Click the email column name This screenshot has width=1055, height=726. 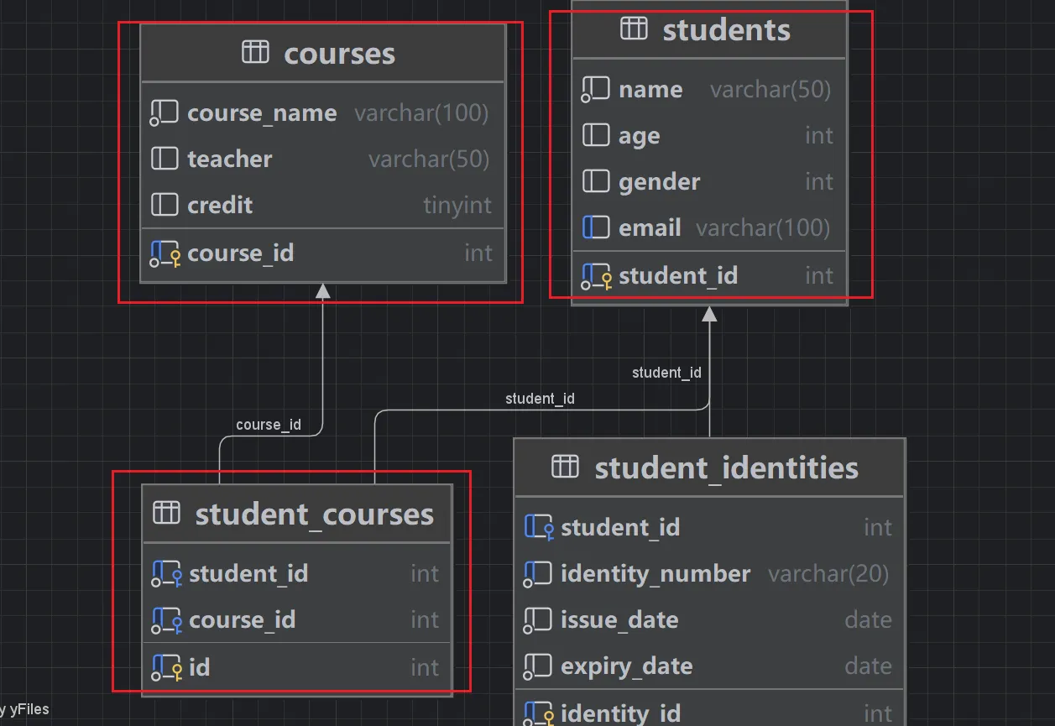[650, 228]
